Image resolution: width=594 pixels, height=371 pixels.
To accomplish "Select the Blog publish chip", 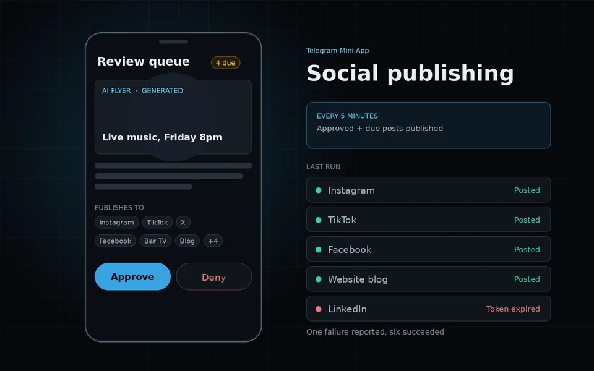I will click(x=187, y=241).
